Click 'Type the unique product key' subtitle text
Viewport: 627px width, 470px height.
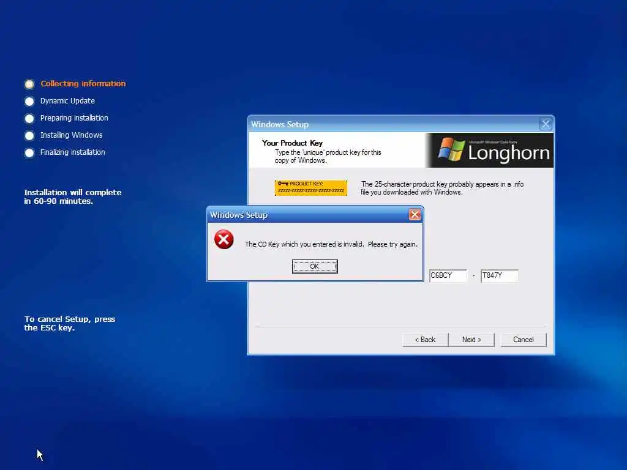[x=328, y=156]
